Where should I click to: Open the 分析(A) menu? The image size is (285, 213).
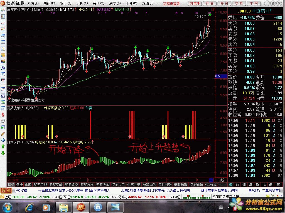click(x=82, y=3)
